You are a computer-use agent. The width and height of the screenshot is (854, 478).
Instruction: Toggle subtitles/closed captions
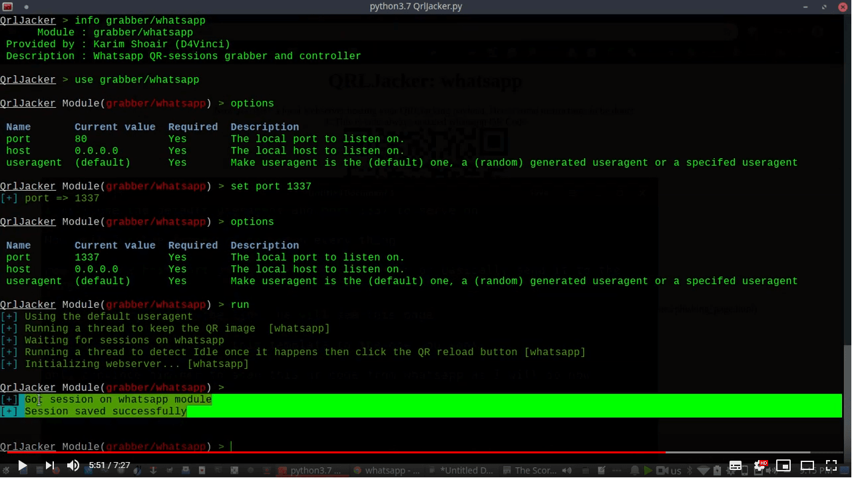(736, 465)
